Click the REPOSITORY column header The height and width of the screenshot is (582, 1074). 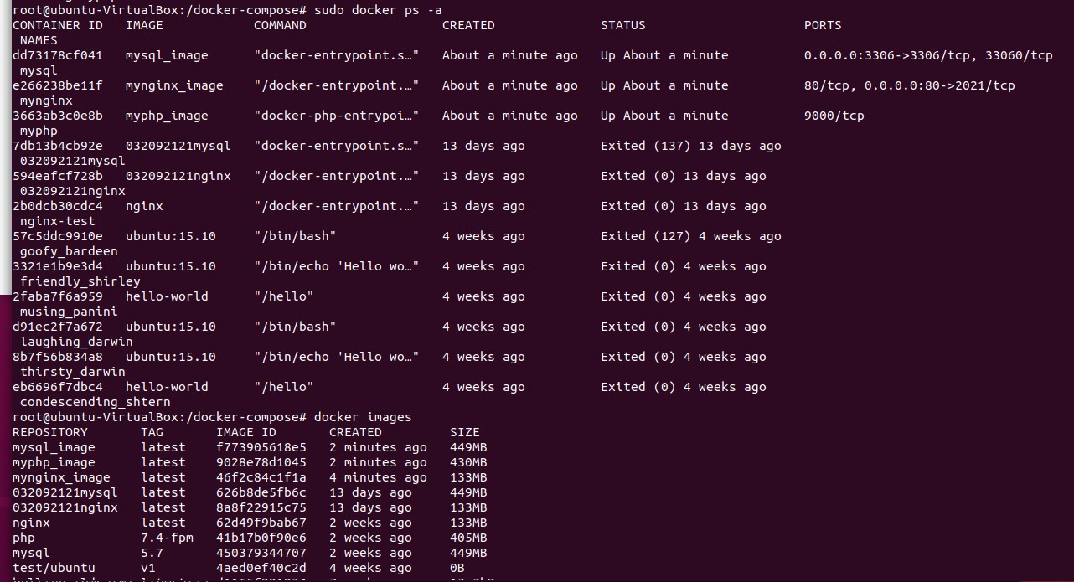tap(50, 432)
